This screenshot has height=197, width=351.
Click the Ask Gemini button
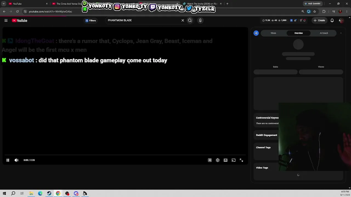(x=312, y=4)
